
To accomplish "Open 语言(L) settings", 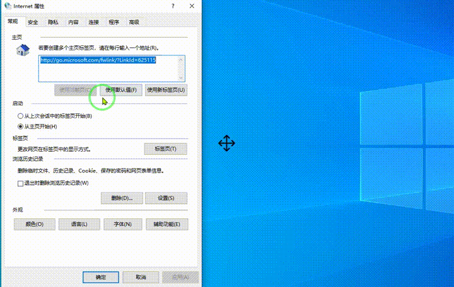I will (79, 224).
